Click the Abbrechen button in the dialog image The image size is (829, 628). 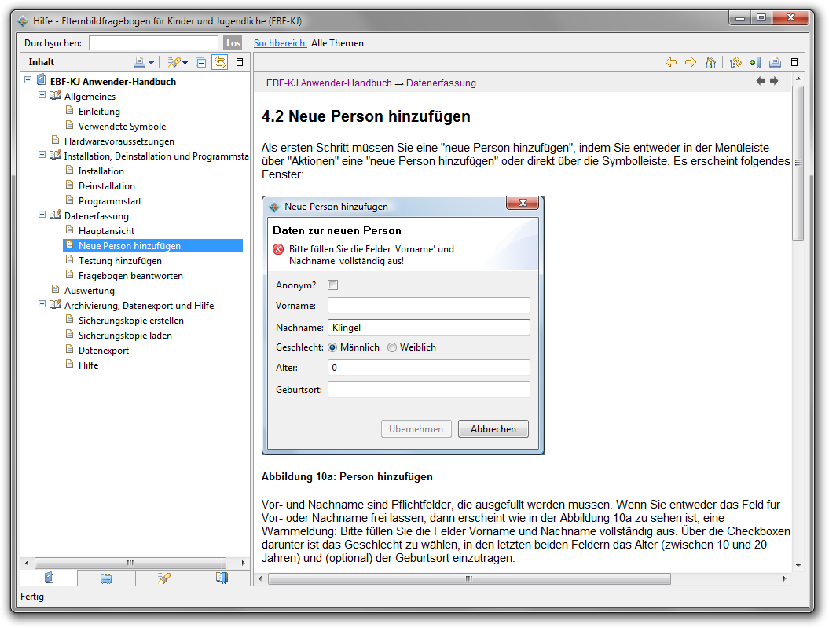(x=493, y=428)
